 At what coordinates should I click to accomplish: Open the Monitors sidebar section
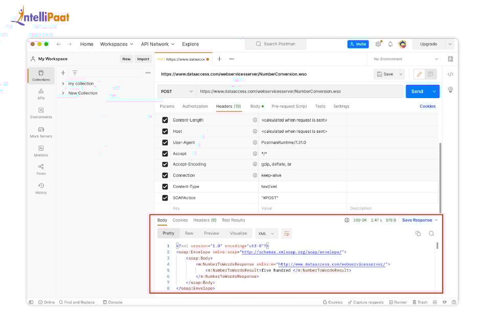tap(41, 151)
